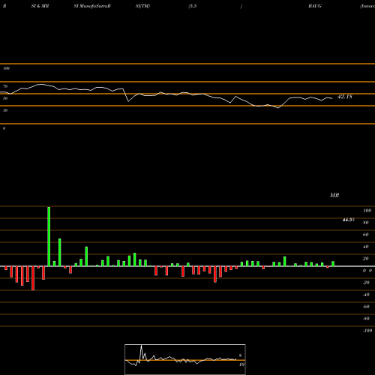Click the longest red bar in MR chart
Viewport: 375px width, 375px height.
tap(33, 278)
